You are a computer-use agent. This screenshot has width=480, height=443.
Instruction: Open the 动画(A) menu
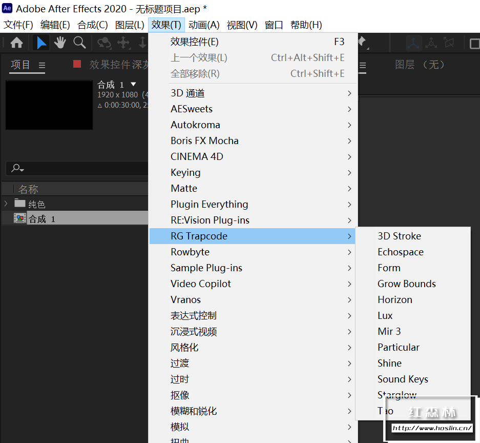point(204,25)
